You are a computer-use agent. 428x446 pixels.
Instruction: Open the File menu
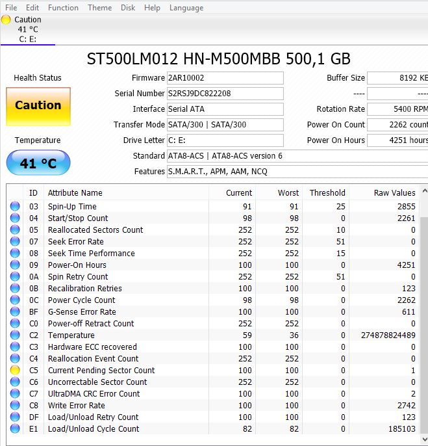coord(11,8)
